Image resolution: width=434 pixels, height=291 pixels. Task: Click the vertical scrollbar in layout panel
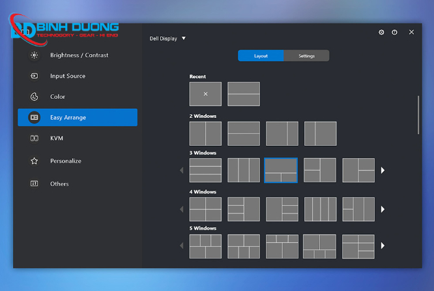(418, 114)
